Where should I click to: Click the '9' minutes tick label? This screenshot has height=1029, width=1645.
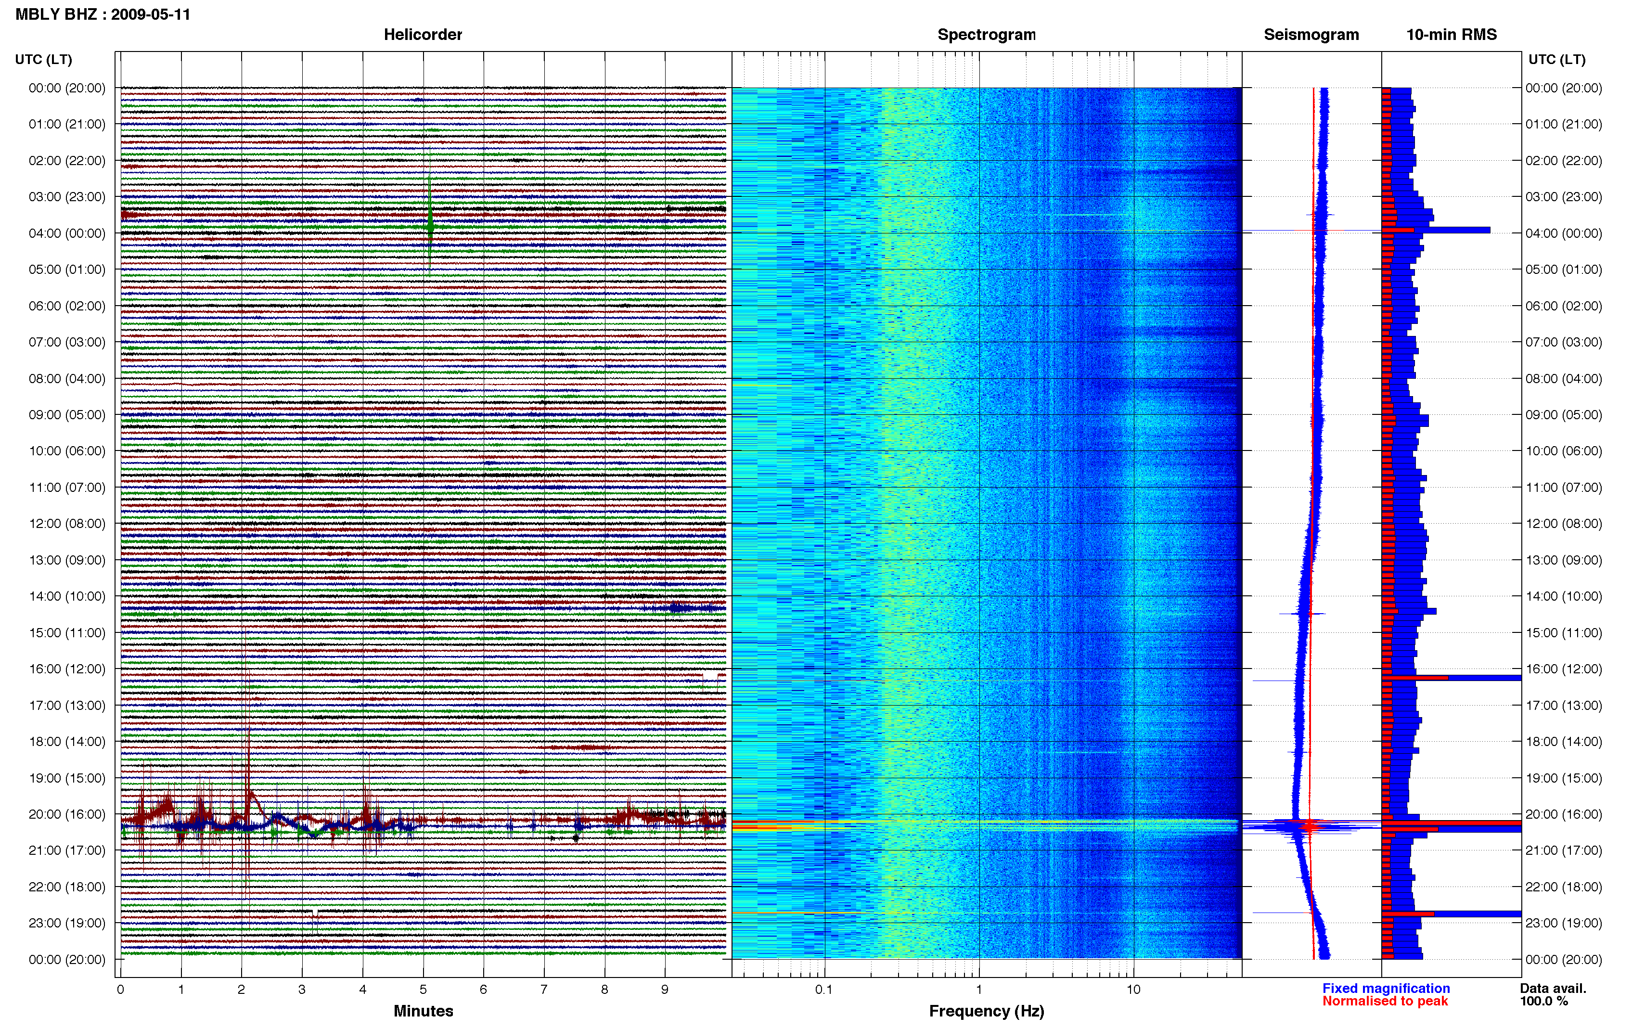click(665, 990)
